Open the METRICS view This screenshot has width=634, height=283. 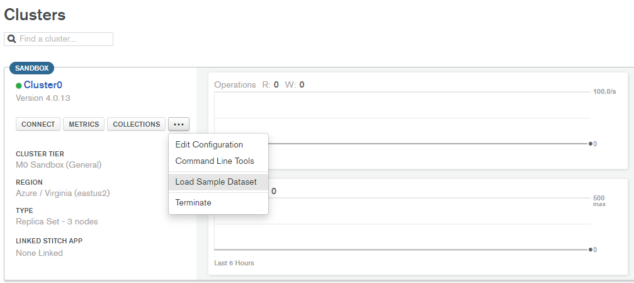84,124
